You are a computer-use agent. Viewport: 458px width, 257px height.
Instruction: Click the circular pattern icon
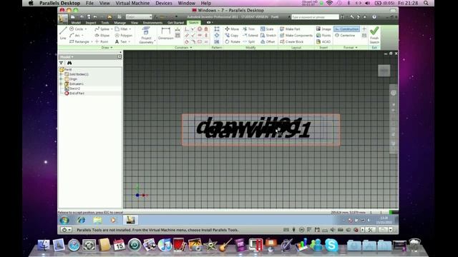click(x=217, y=35)
